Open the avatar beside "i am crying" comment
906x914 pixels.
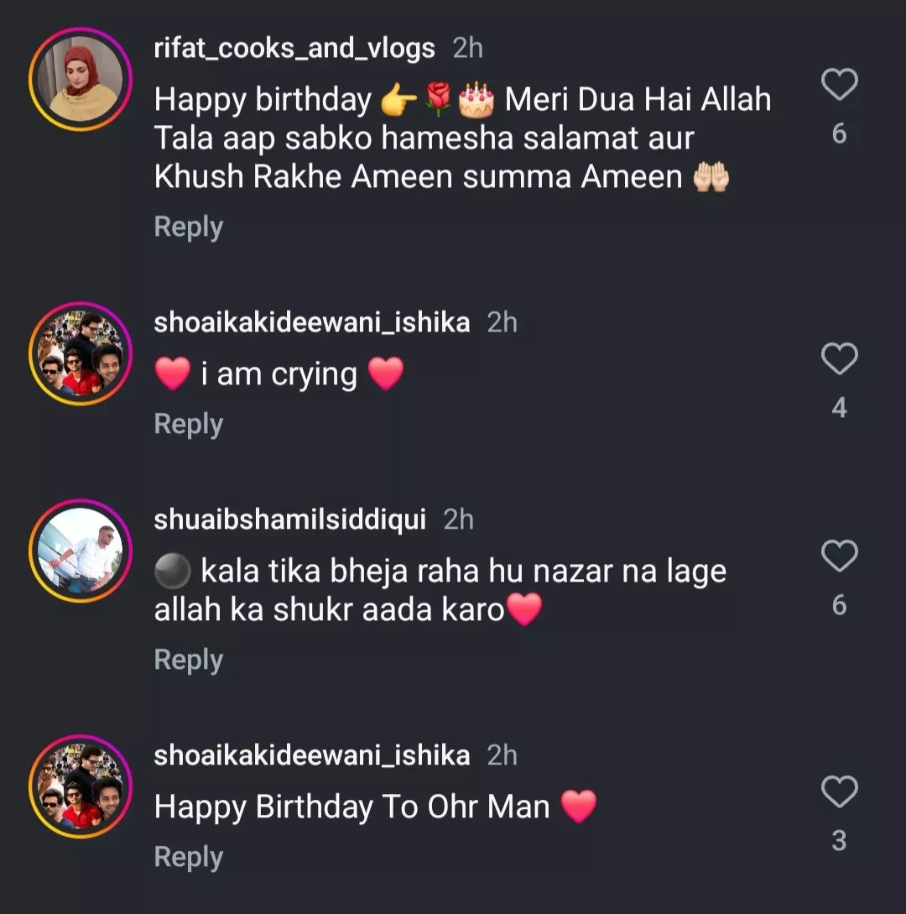(81, 354)
